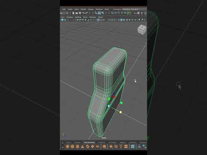Toggle the highlighted Select by object type icon

100,13
